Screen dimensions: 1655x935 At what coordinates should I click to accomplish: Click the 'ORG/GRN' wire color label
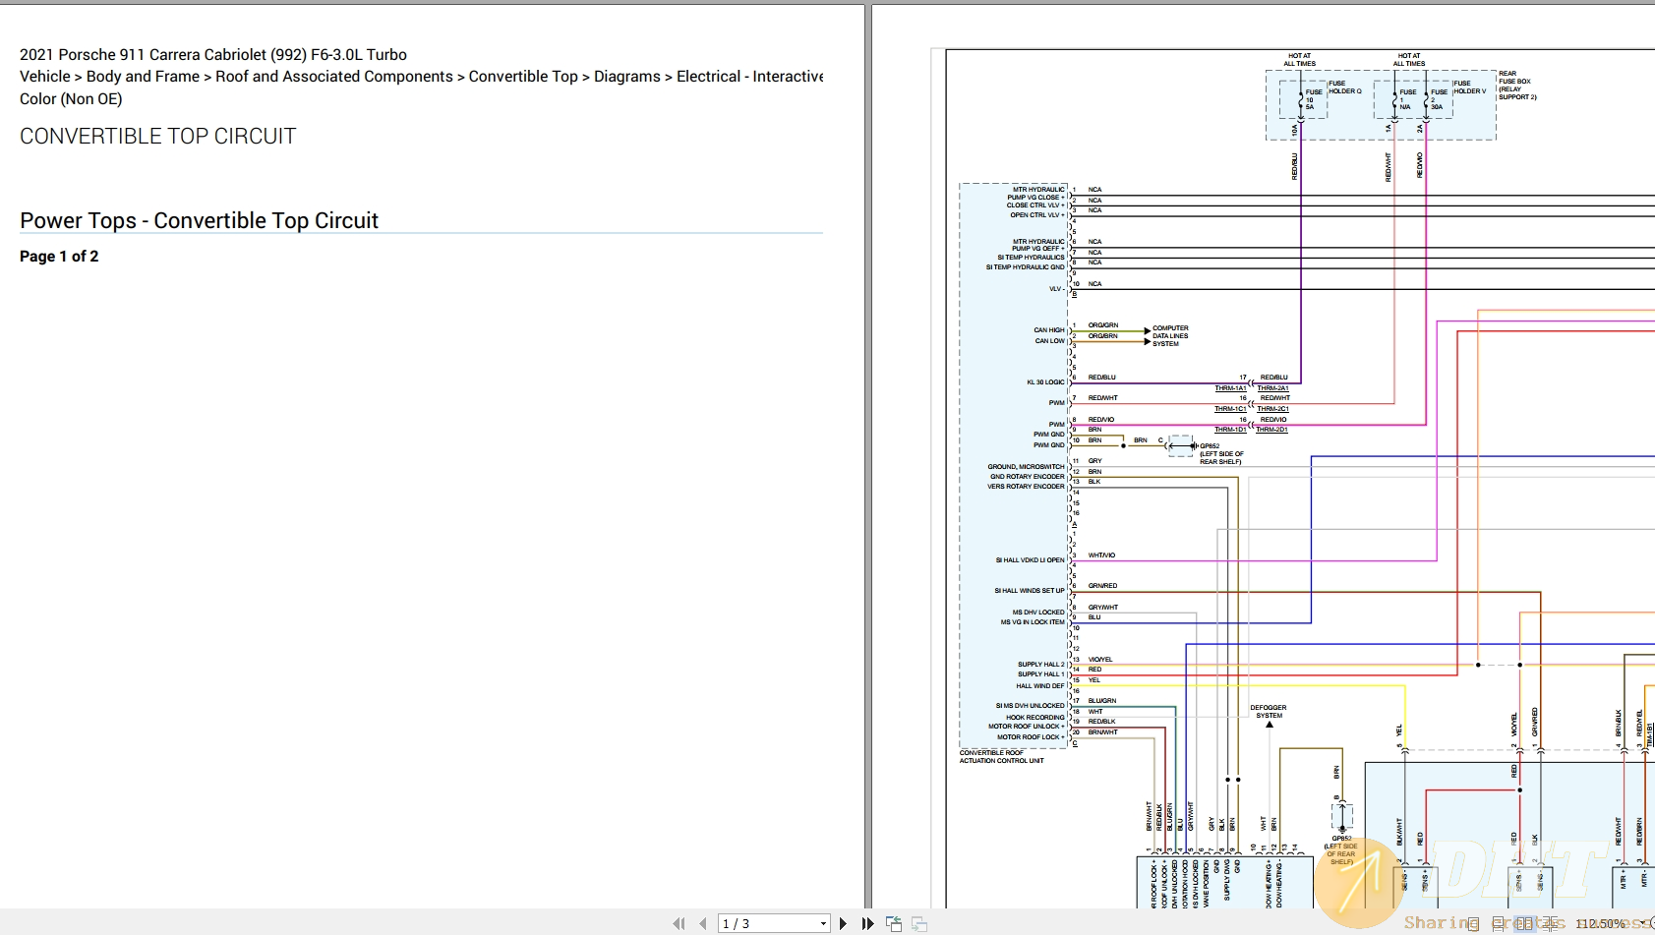pos(1103,325)
